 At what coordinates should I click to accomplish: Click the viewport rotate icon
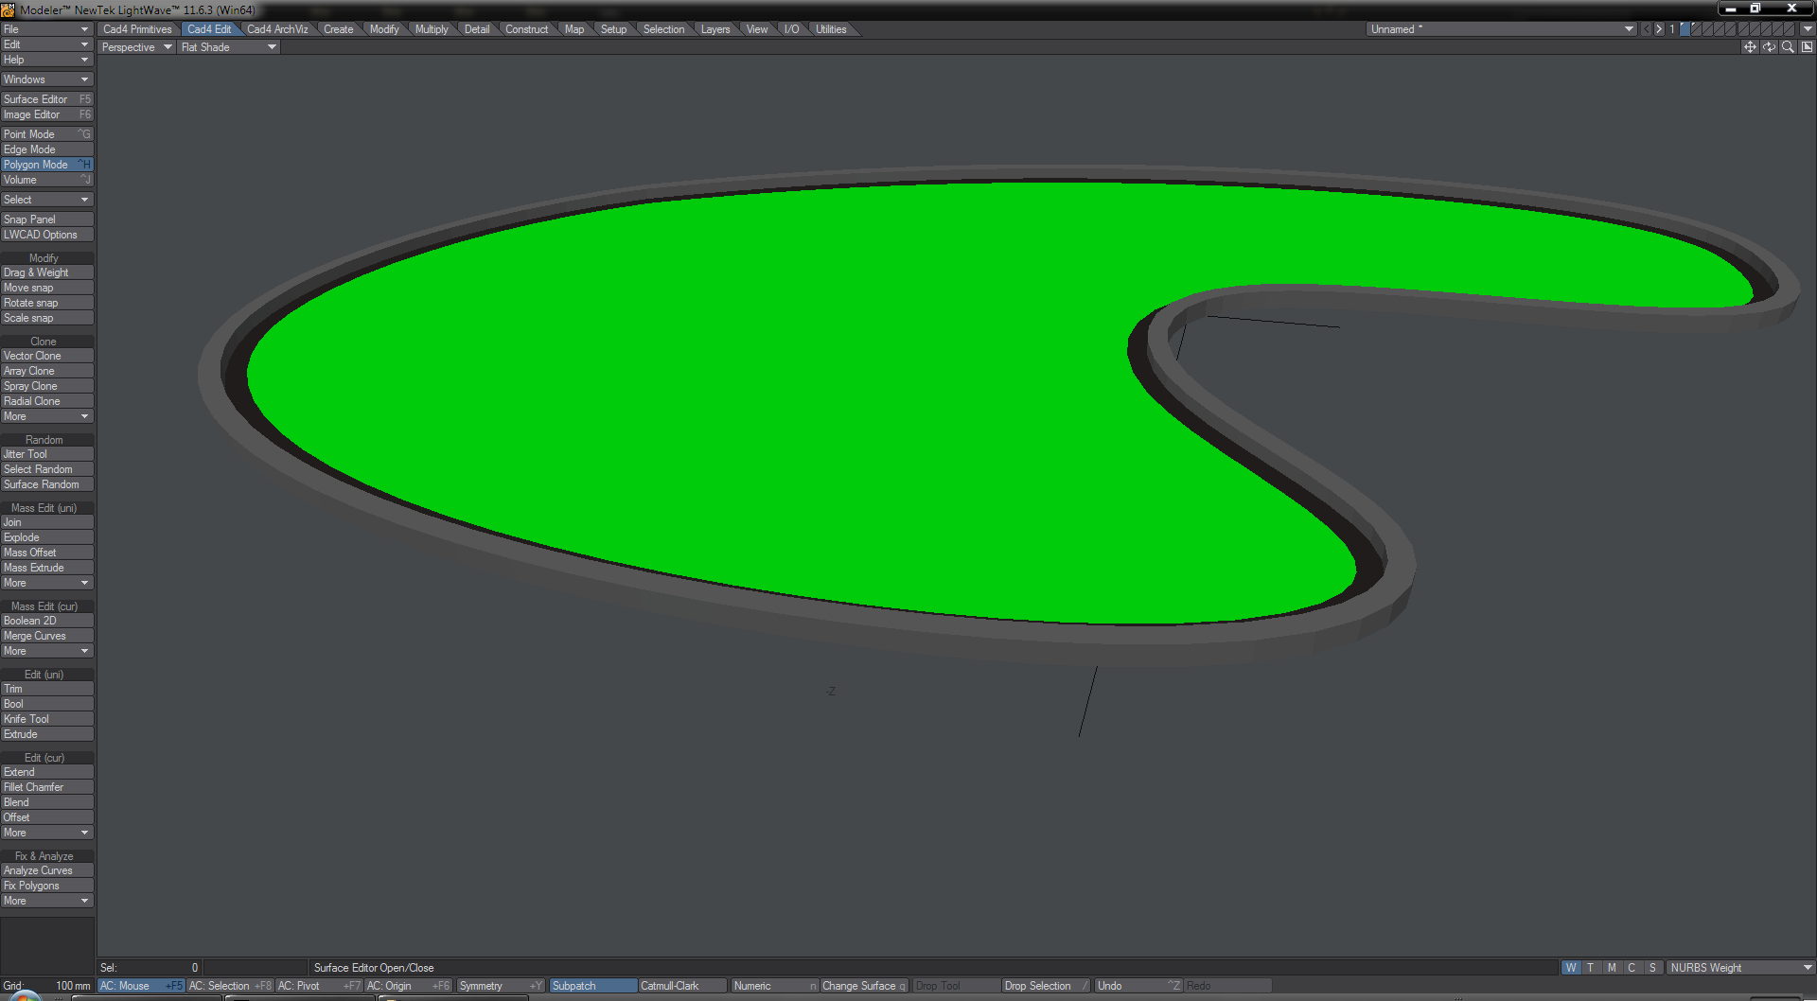tap(1769, 47)
